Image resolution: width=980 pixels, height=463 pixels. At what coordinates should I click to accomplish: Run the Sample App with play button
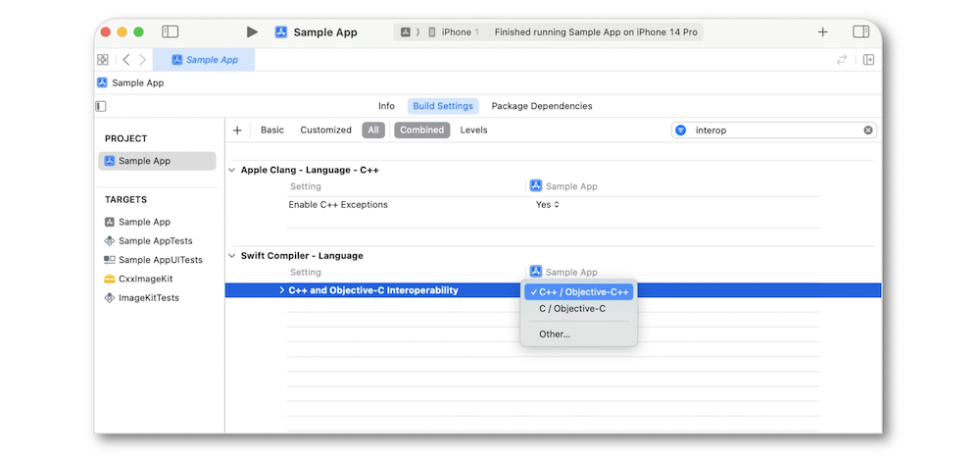252,32
